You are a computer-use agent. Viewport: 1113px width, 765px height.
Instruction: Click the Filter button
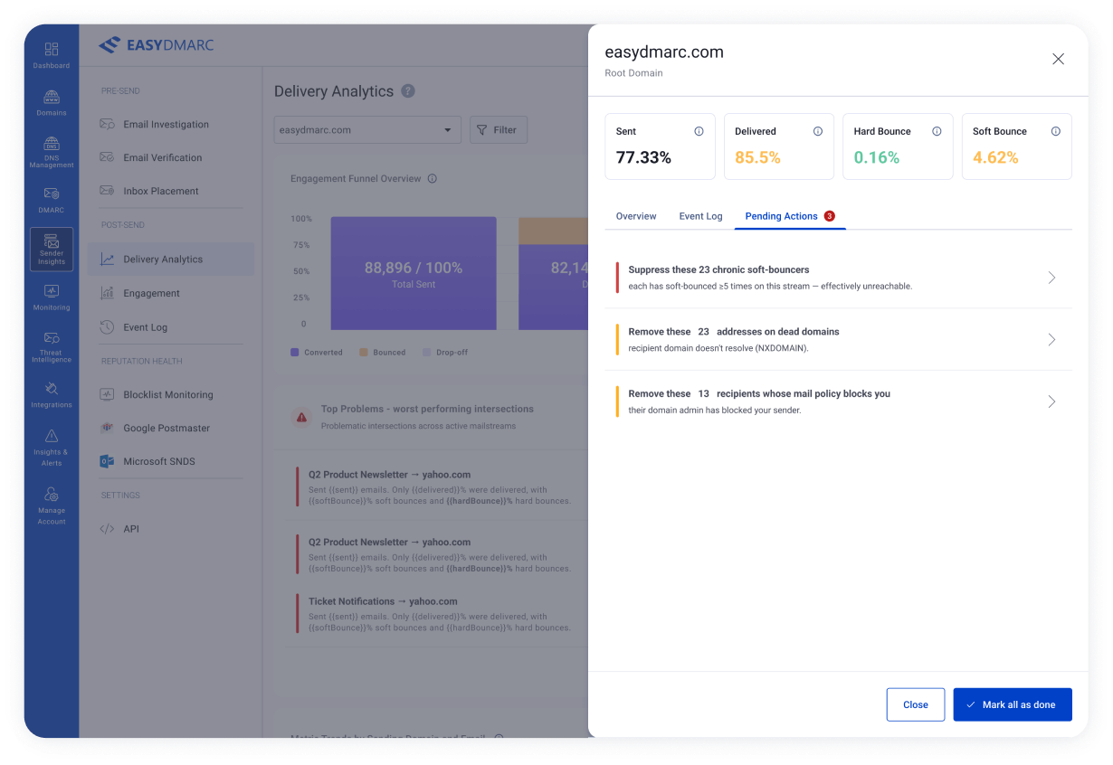coord(498,130)
